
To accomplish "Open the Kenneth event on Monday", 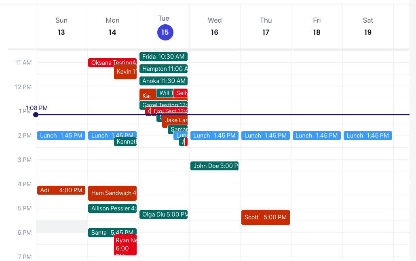I will [x=125, y=142].
